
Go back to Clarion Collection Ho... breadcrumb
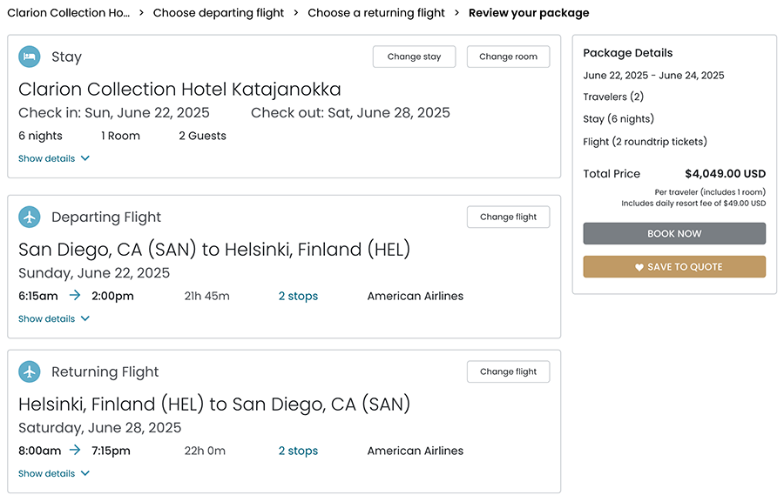pyautogui.click(x=68, y=13)
